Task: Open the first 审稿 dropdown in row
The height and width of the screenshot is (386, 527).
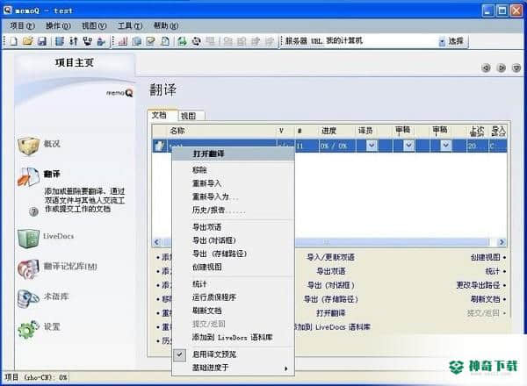Action: tap(408, 146)
